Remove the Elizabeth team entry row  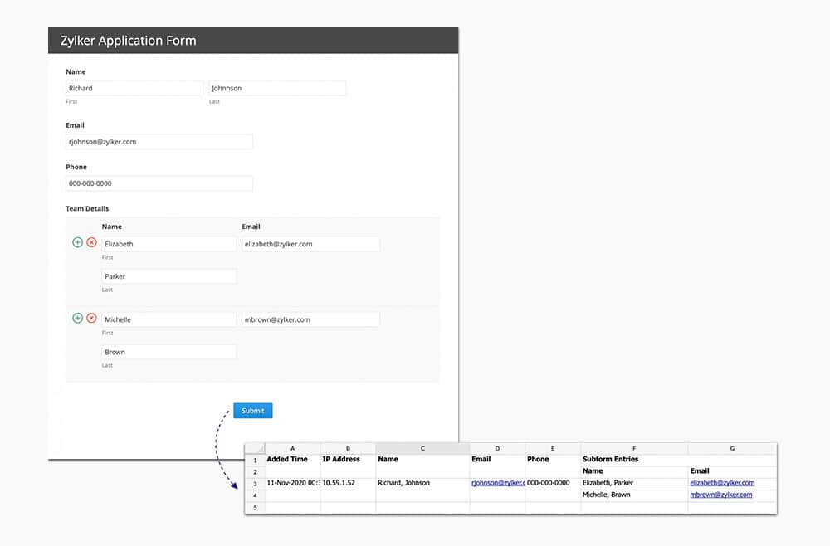tap(91, 242)
